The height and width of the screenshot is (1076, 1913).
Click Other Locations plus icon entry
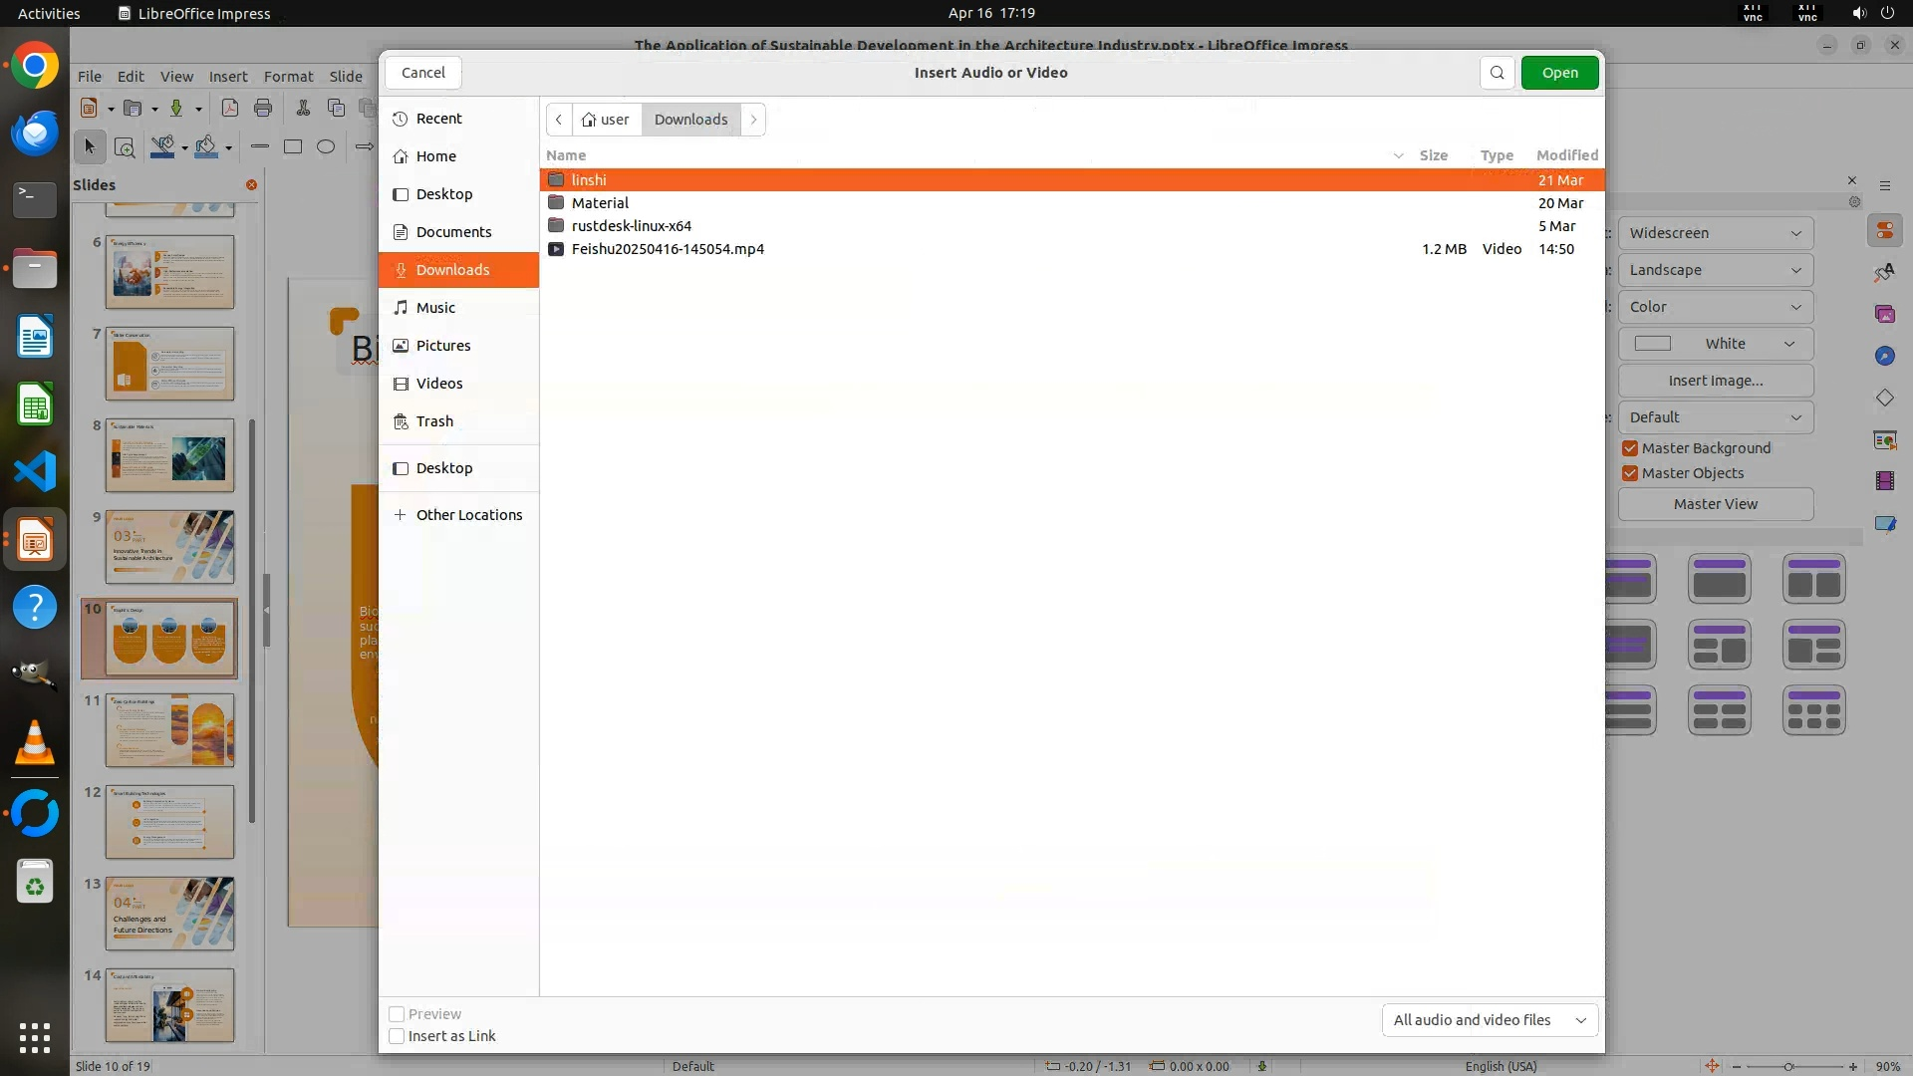pyautogui.click(x=468, y=515)
